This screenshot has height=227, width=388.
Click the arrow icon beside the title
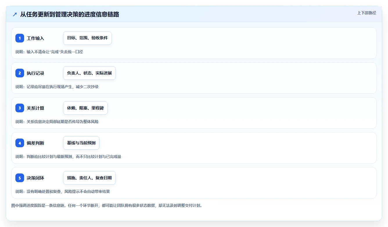15,15
